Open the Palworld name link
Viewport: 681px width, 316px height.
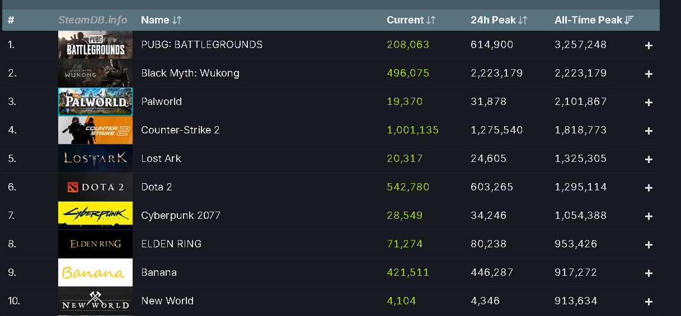[x=161, y=102]
